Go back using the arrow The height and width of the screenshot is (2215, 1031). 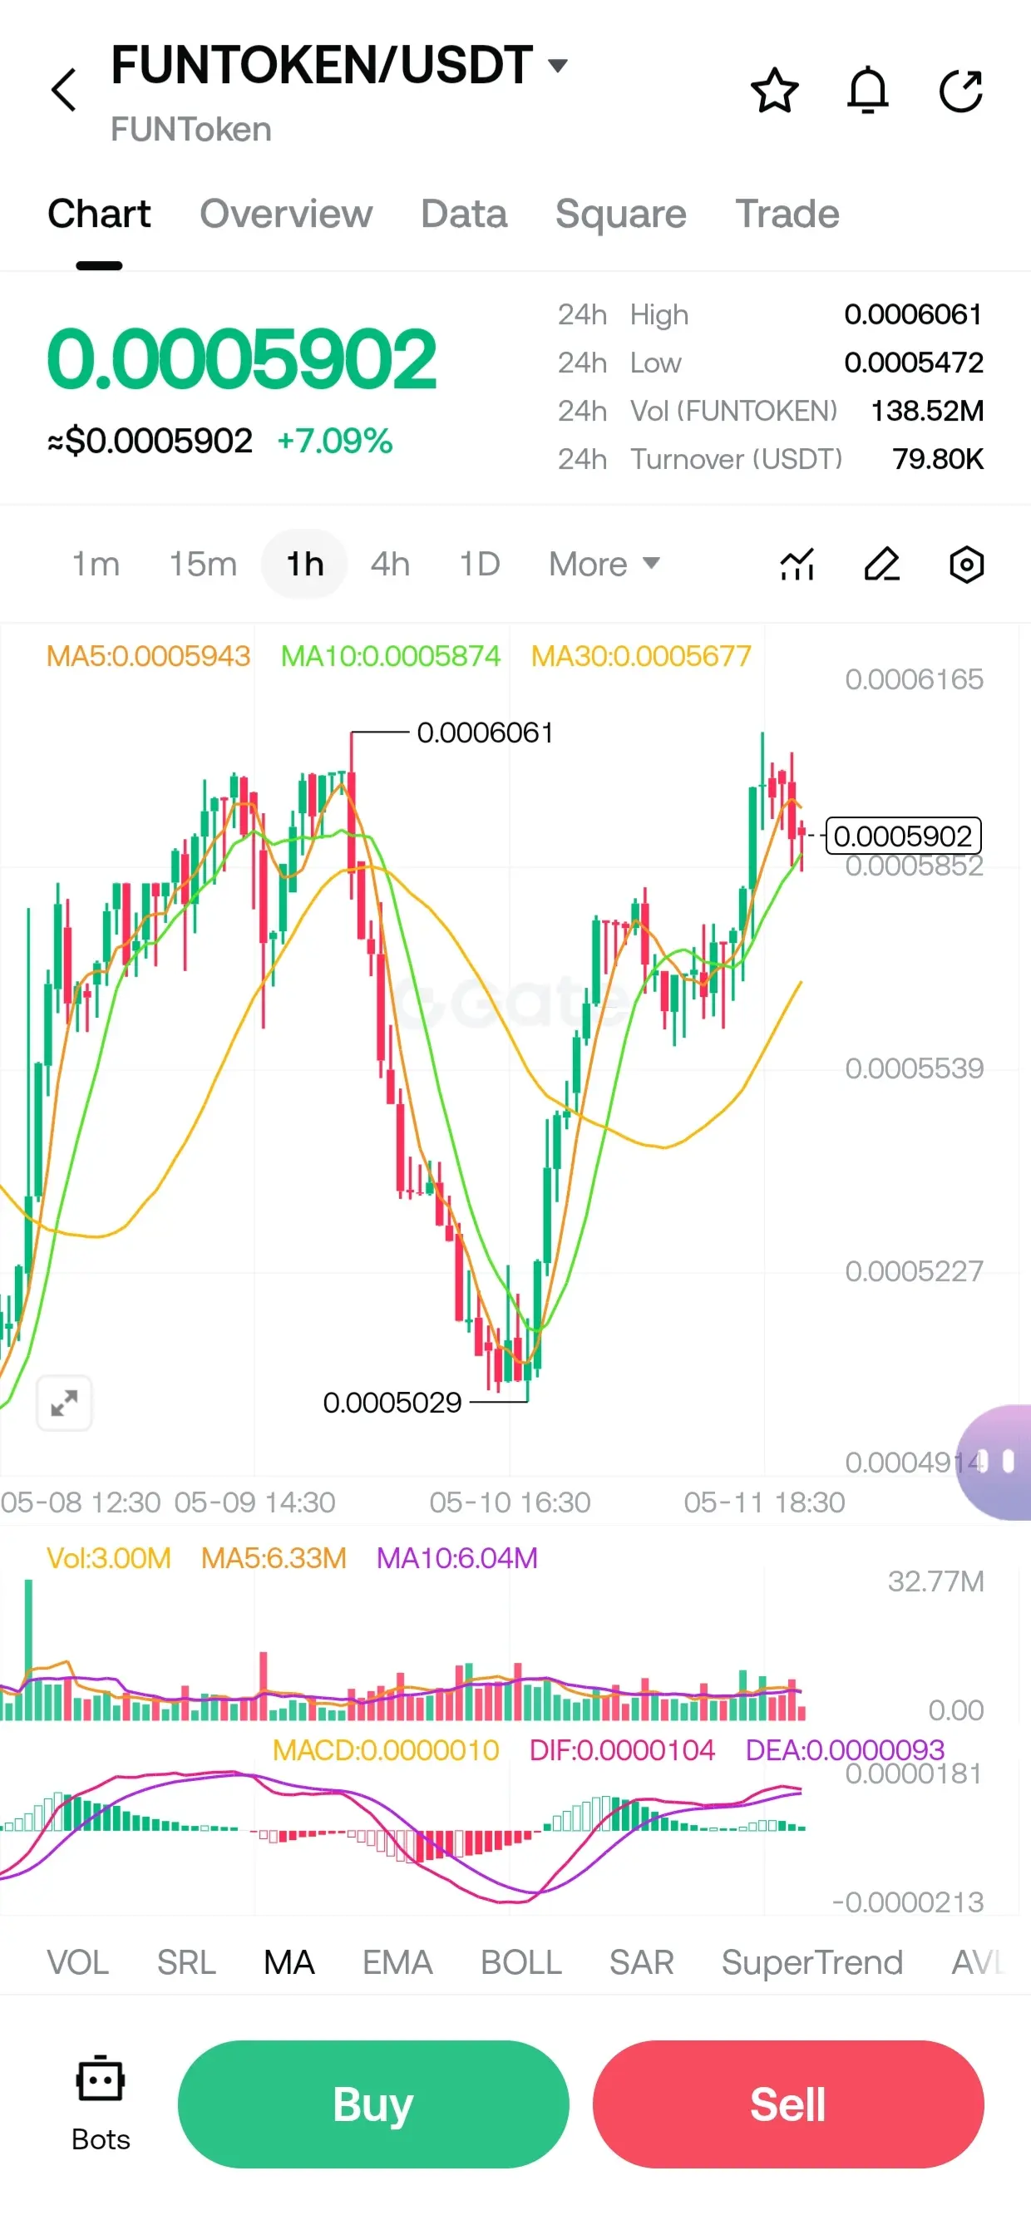point(65,91)
